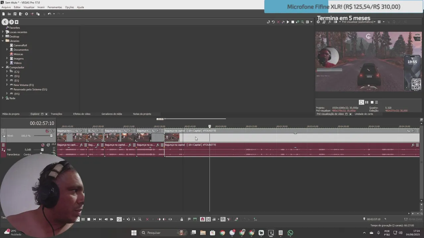Click the timeline marker on ruler
Screen dimensions: 424x238
pos(209,126)
